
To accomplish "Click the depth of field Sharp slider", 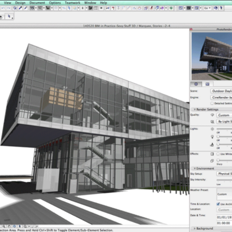I will 224,160.
